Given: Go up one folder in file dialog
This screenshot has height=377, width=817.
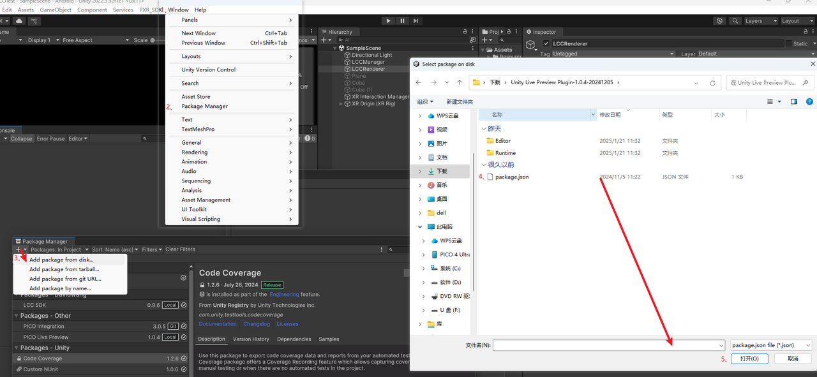Looking at the screenshot, I should point(460,82).
